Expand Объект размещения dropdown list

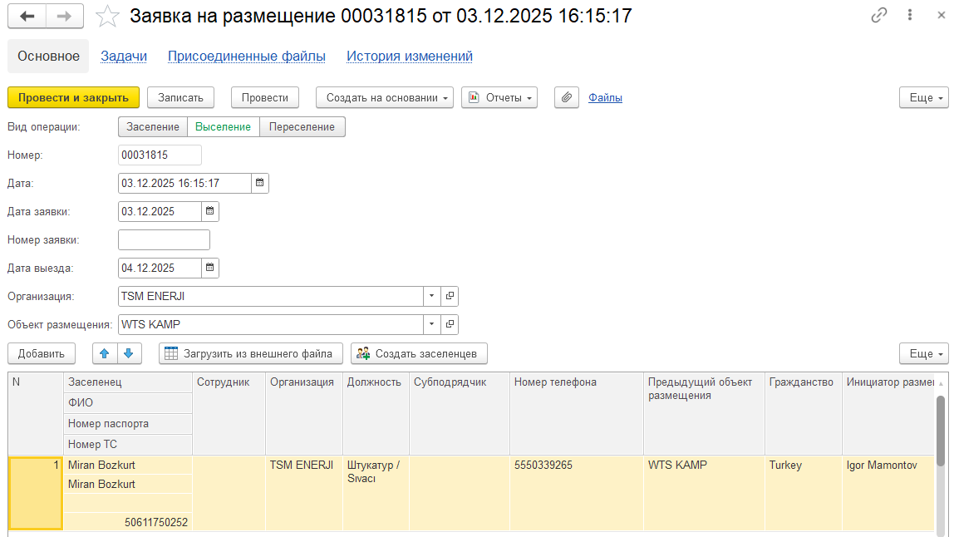tap(431, 324)
